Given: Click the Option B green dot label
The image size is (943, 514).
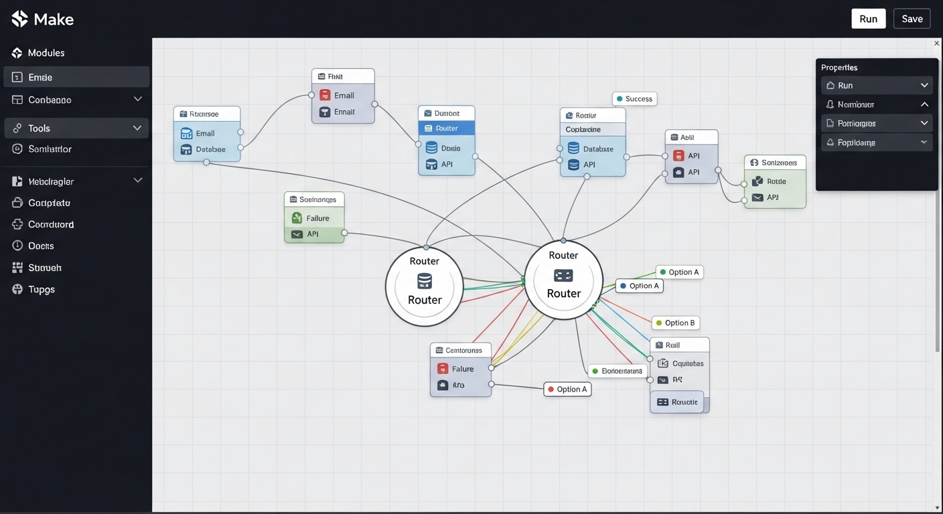Looking at the screenshot, I should 675,323.
